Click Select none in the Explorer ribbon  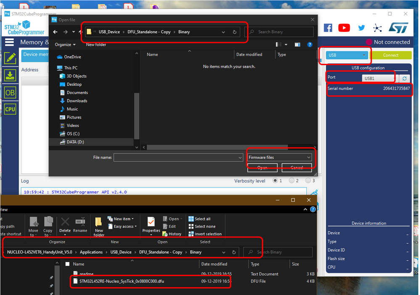(202, 227)
